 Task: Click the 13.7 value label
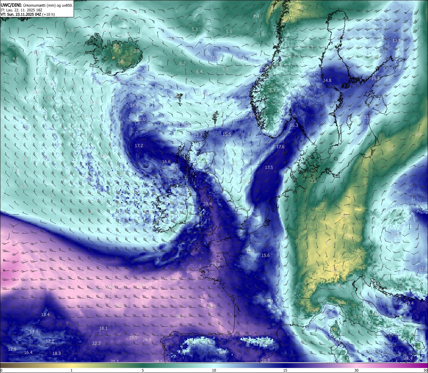pyautogui.click(x=198, y=135)
